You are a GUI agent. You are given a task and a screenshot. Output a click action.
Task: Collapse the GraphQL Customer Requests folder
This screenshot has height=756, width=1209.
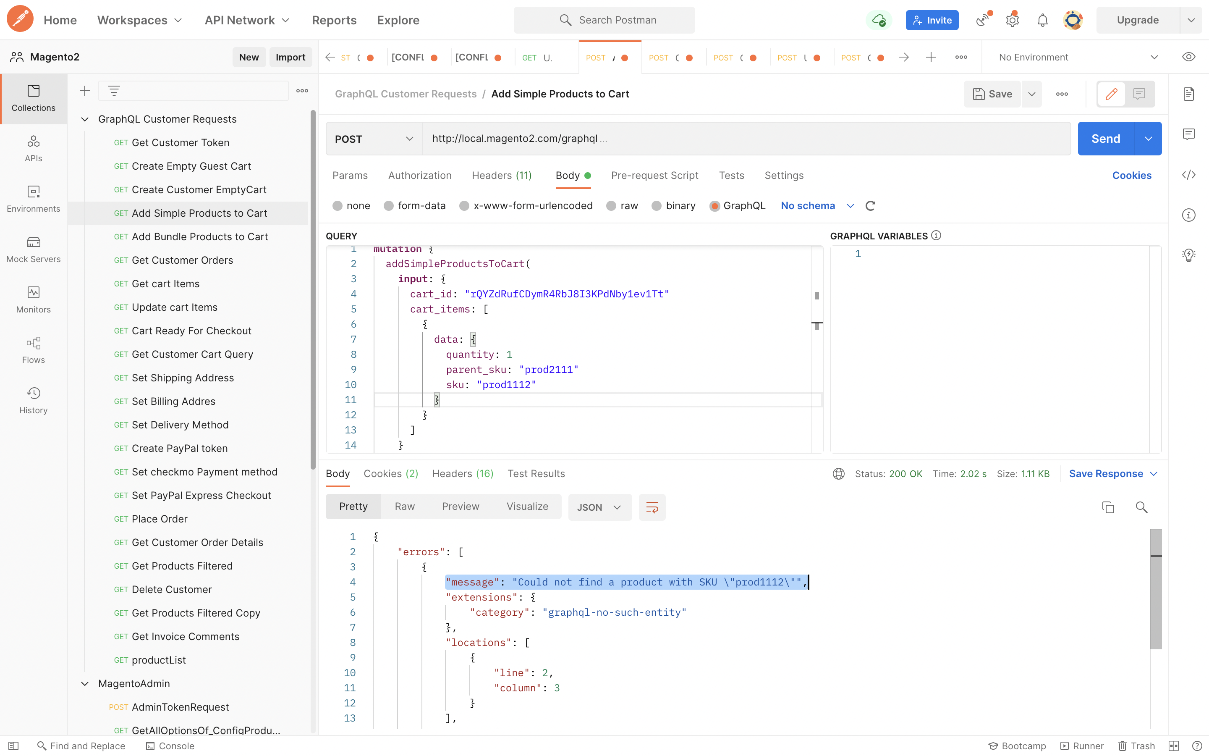85,119
